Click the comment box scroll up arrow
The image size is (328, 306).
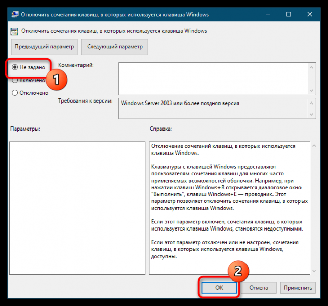(x=311, y=67)
